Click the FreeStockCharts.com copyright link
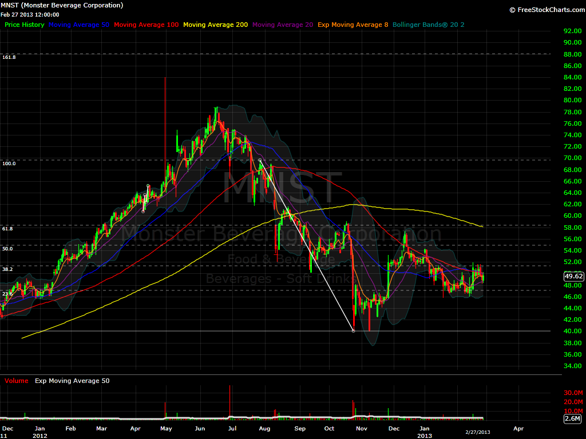586x439 pixels. point(546,10)
